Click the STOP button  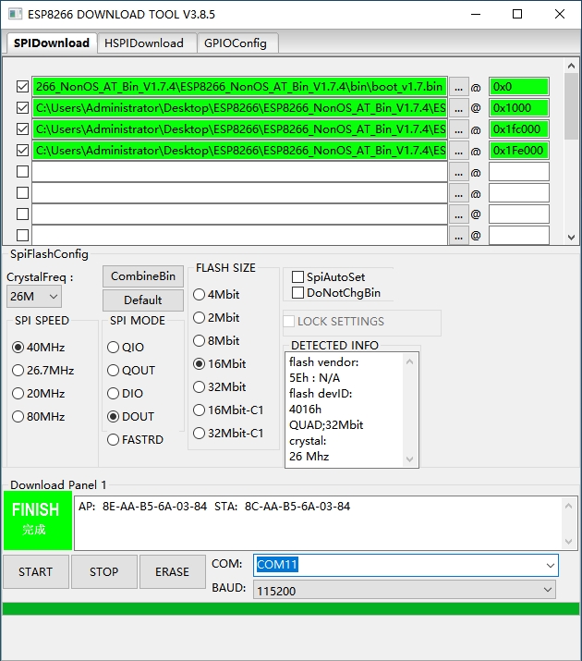[x=104, y=571]
